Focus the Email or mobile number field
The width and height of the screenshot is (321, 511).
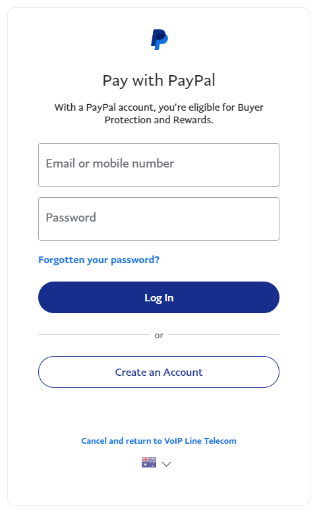(159, 165)
